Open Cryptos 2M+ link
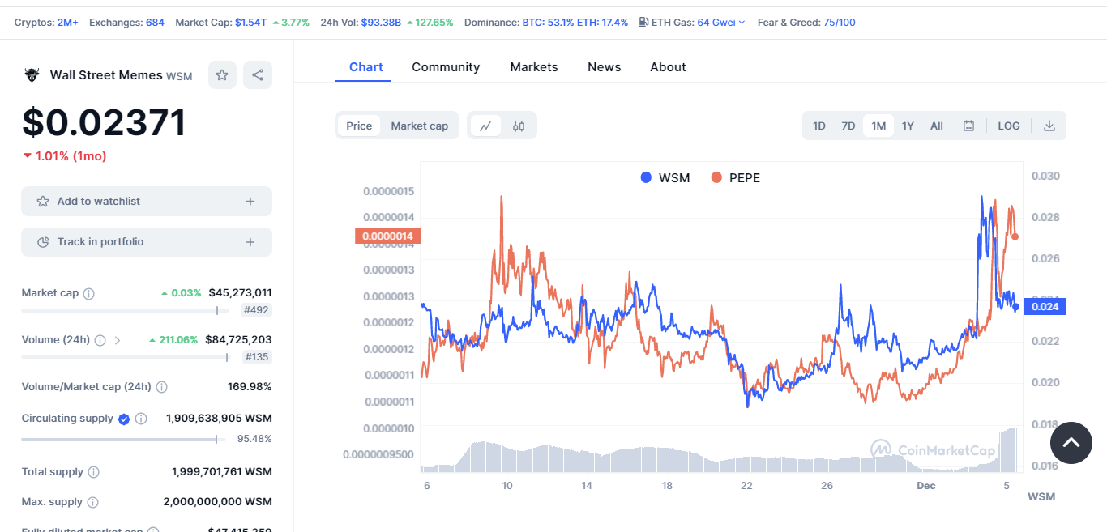Image resolution: width=1107 pixels, height=532 pixels. point(67,22)
